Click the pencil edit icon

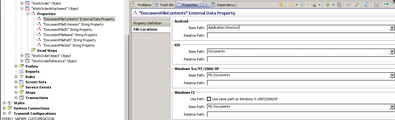click(x=357, y=5)
